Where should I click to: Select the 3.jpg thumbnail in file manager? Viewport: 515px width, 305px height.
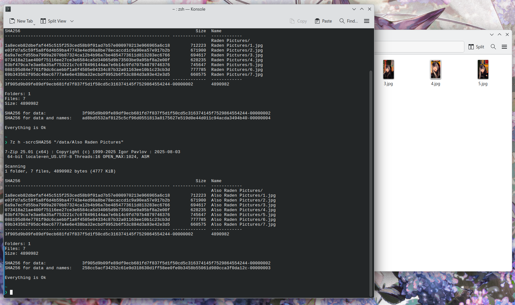(x=389, y=69)
